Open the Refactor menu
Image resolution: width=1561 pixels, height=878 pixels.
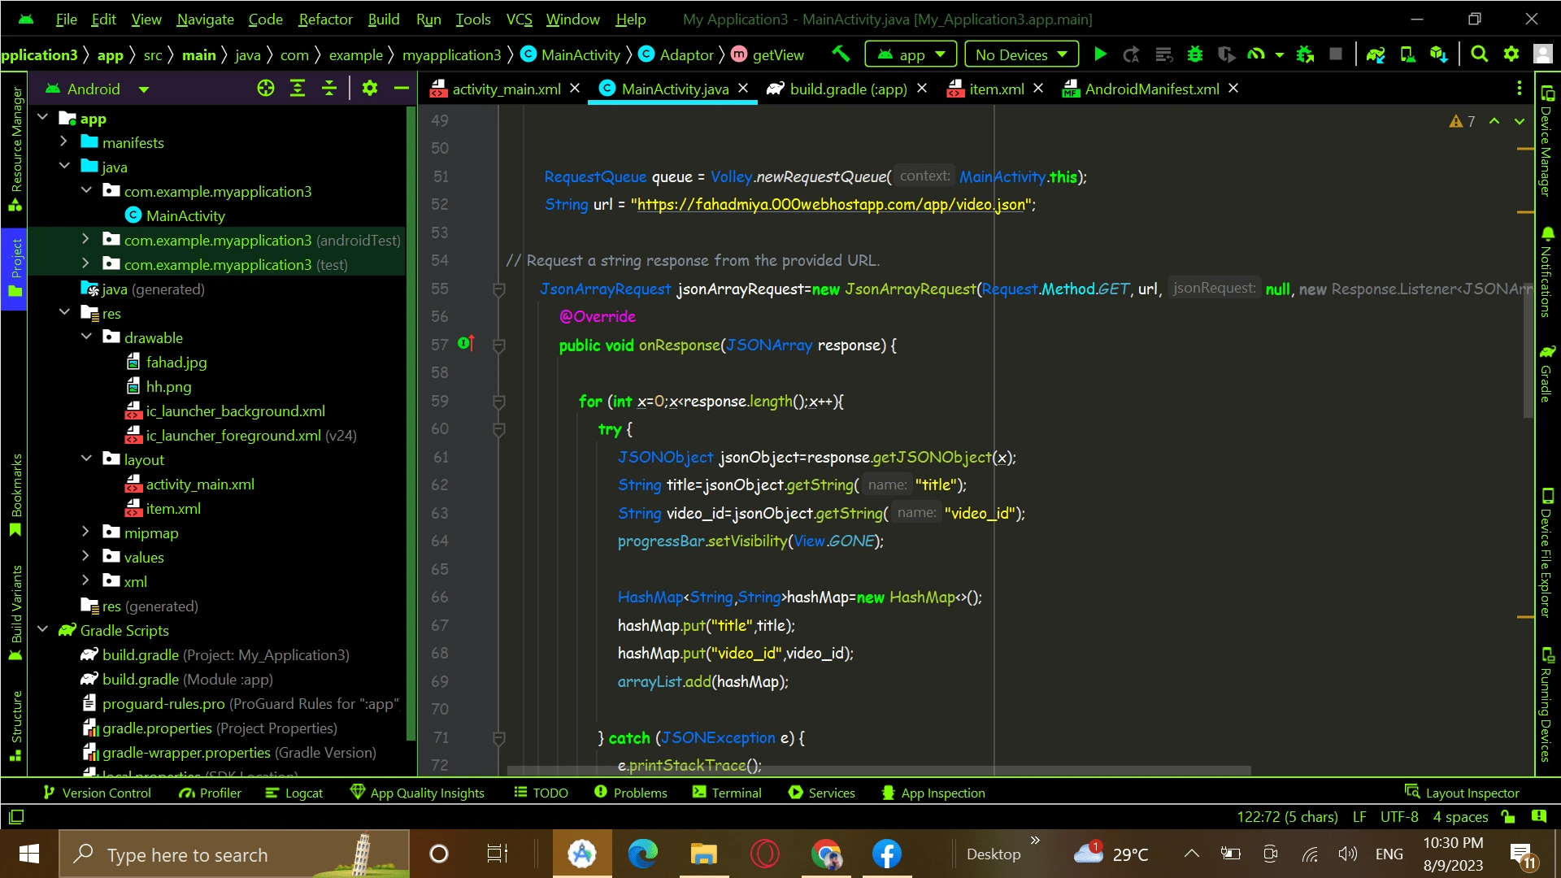[x=325, y=19]
